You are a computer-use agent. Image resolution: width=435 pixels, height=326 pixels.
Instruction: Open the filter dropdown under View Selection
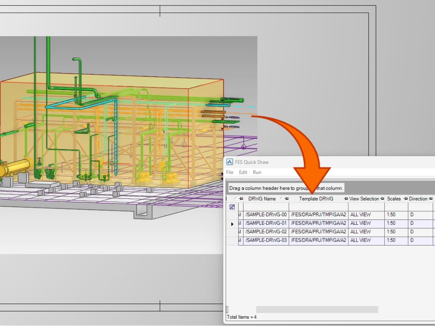pos(365,206)
